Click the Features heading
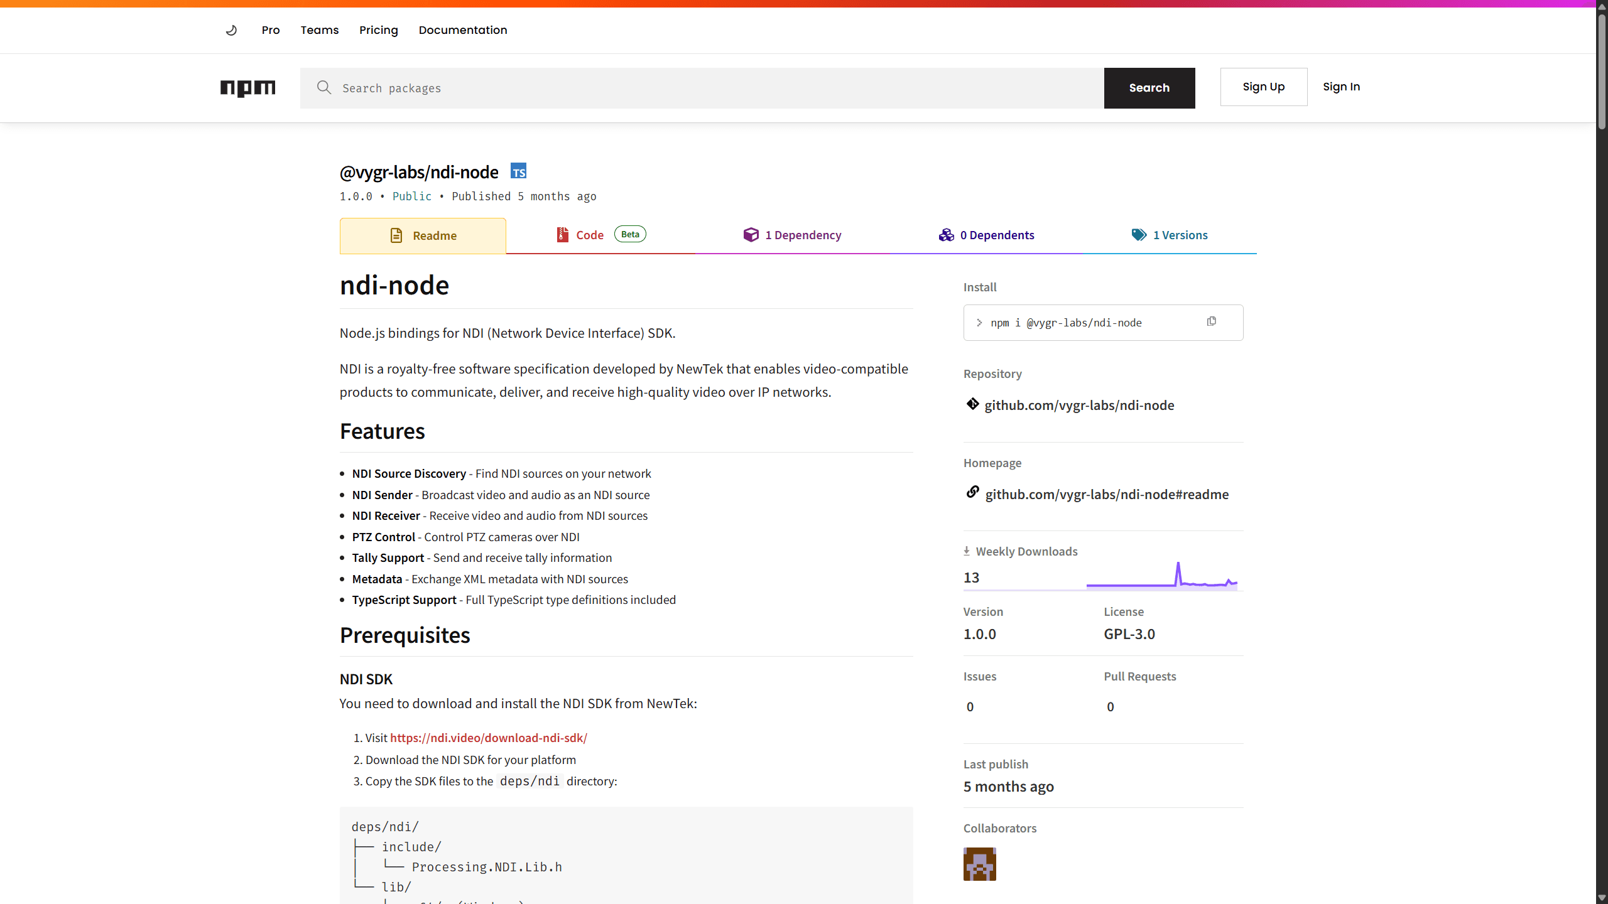The image size is (1608, 904). (382, 431)
